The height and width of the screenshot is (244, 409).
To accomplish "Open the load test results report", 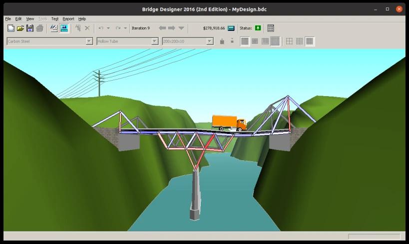I will [271, 28].
